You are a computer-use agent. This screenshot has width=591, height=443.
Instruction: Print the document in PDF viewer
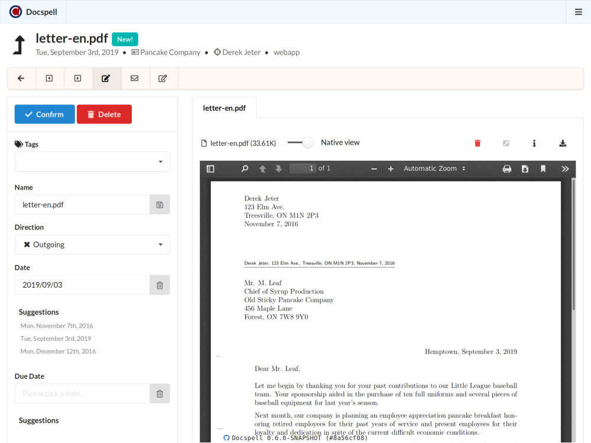(506, 169)
